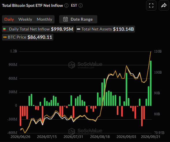Select the white Total Net Assets swatch
The height and width of the screenshot is (142, 170).
pos(79,29)
